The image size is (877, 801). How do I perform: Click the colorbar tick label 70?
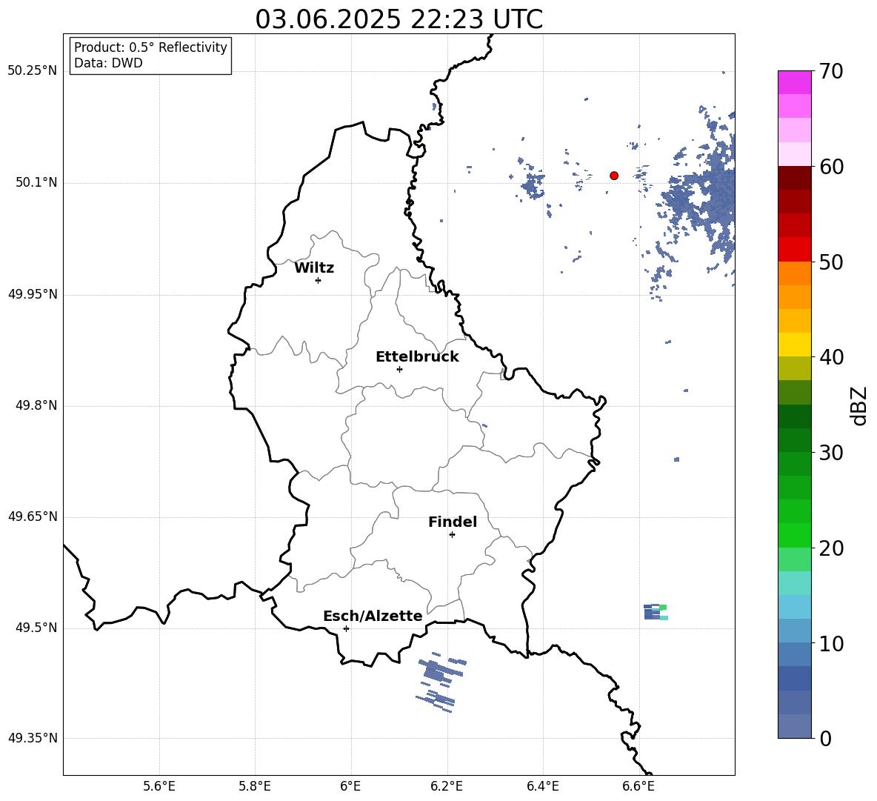coord(831,71)
